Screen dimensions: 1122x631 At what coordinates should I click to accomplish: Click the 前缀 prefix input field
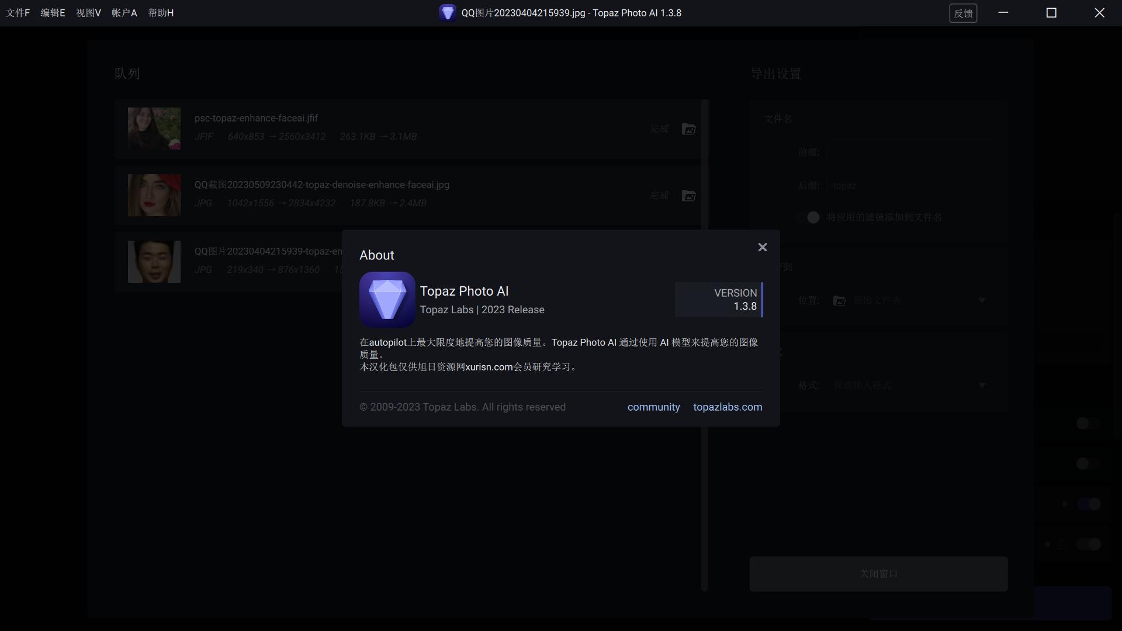click(x=910, y=152)
